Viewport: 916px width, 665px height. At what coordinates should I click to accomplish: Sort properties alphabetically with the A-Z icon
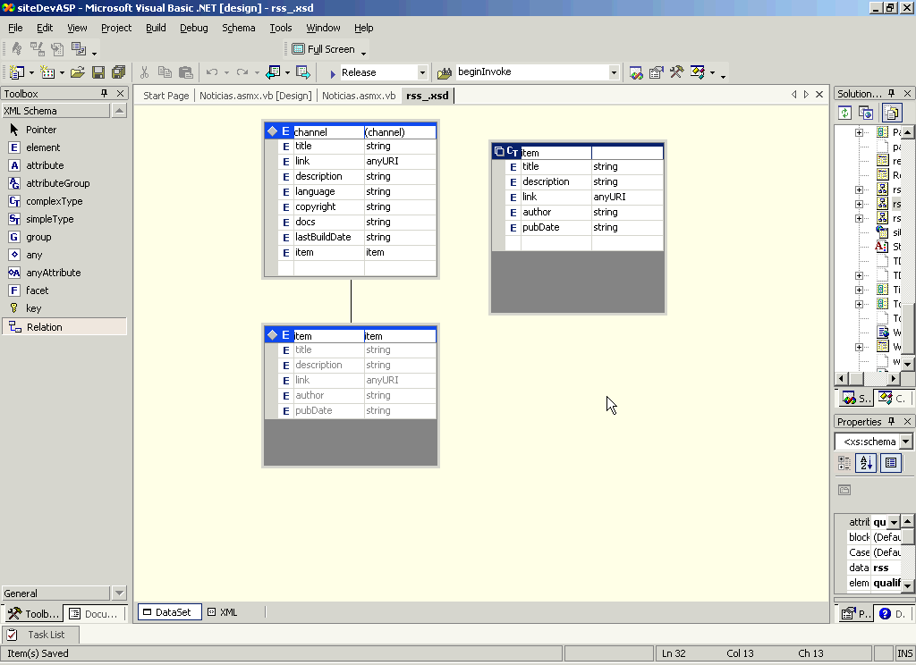(x=866, y=462)
